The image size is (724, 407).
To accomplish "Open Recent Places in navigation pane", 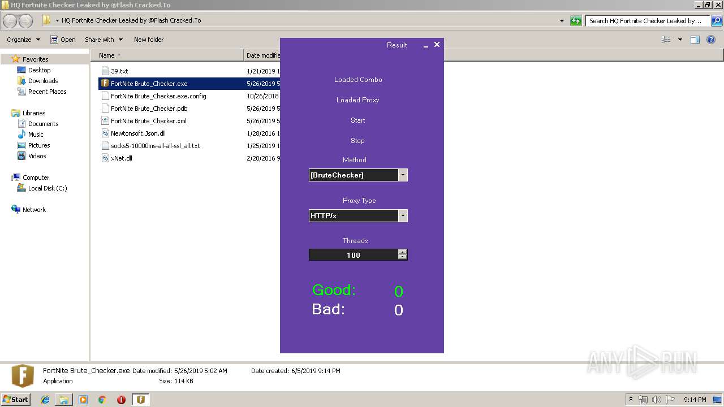I will [47, 92].
